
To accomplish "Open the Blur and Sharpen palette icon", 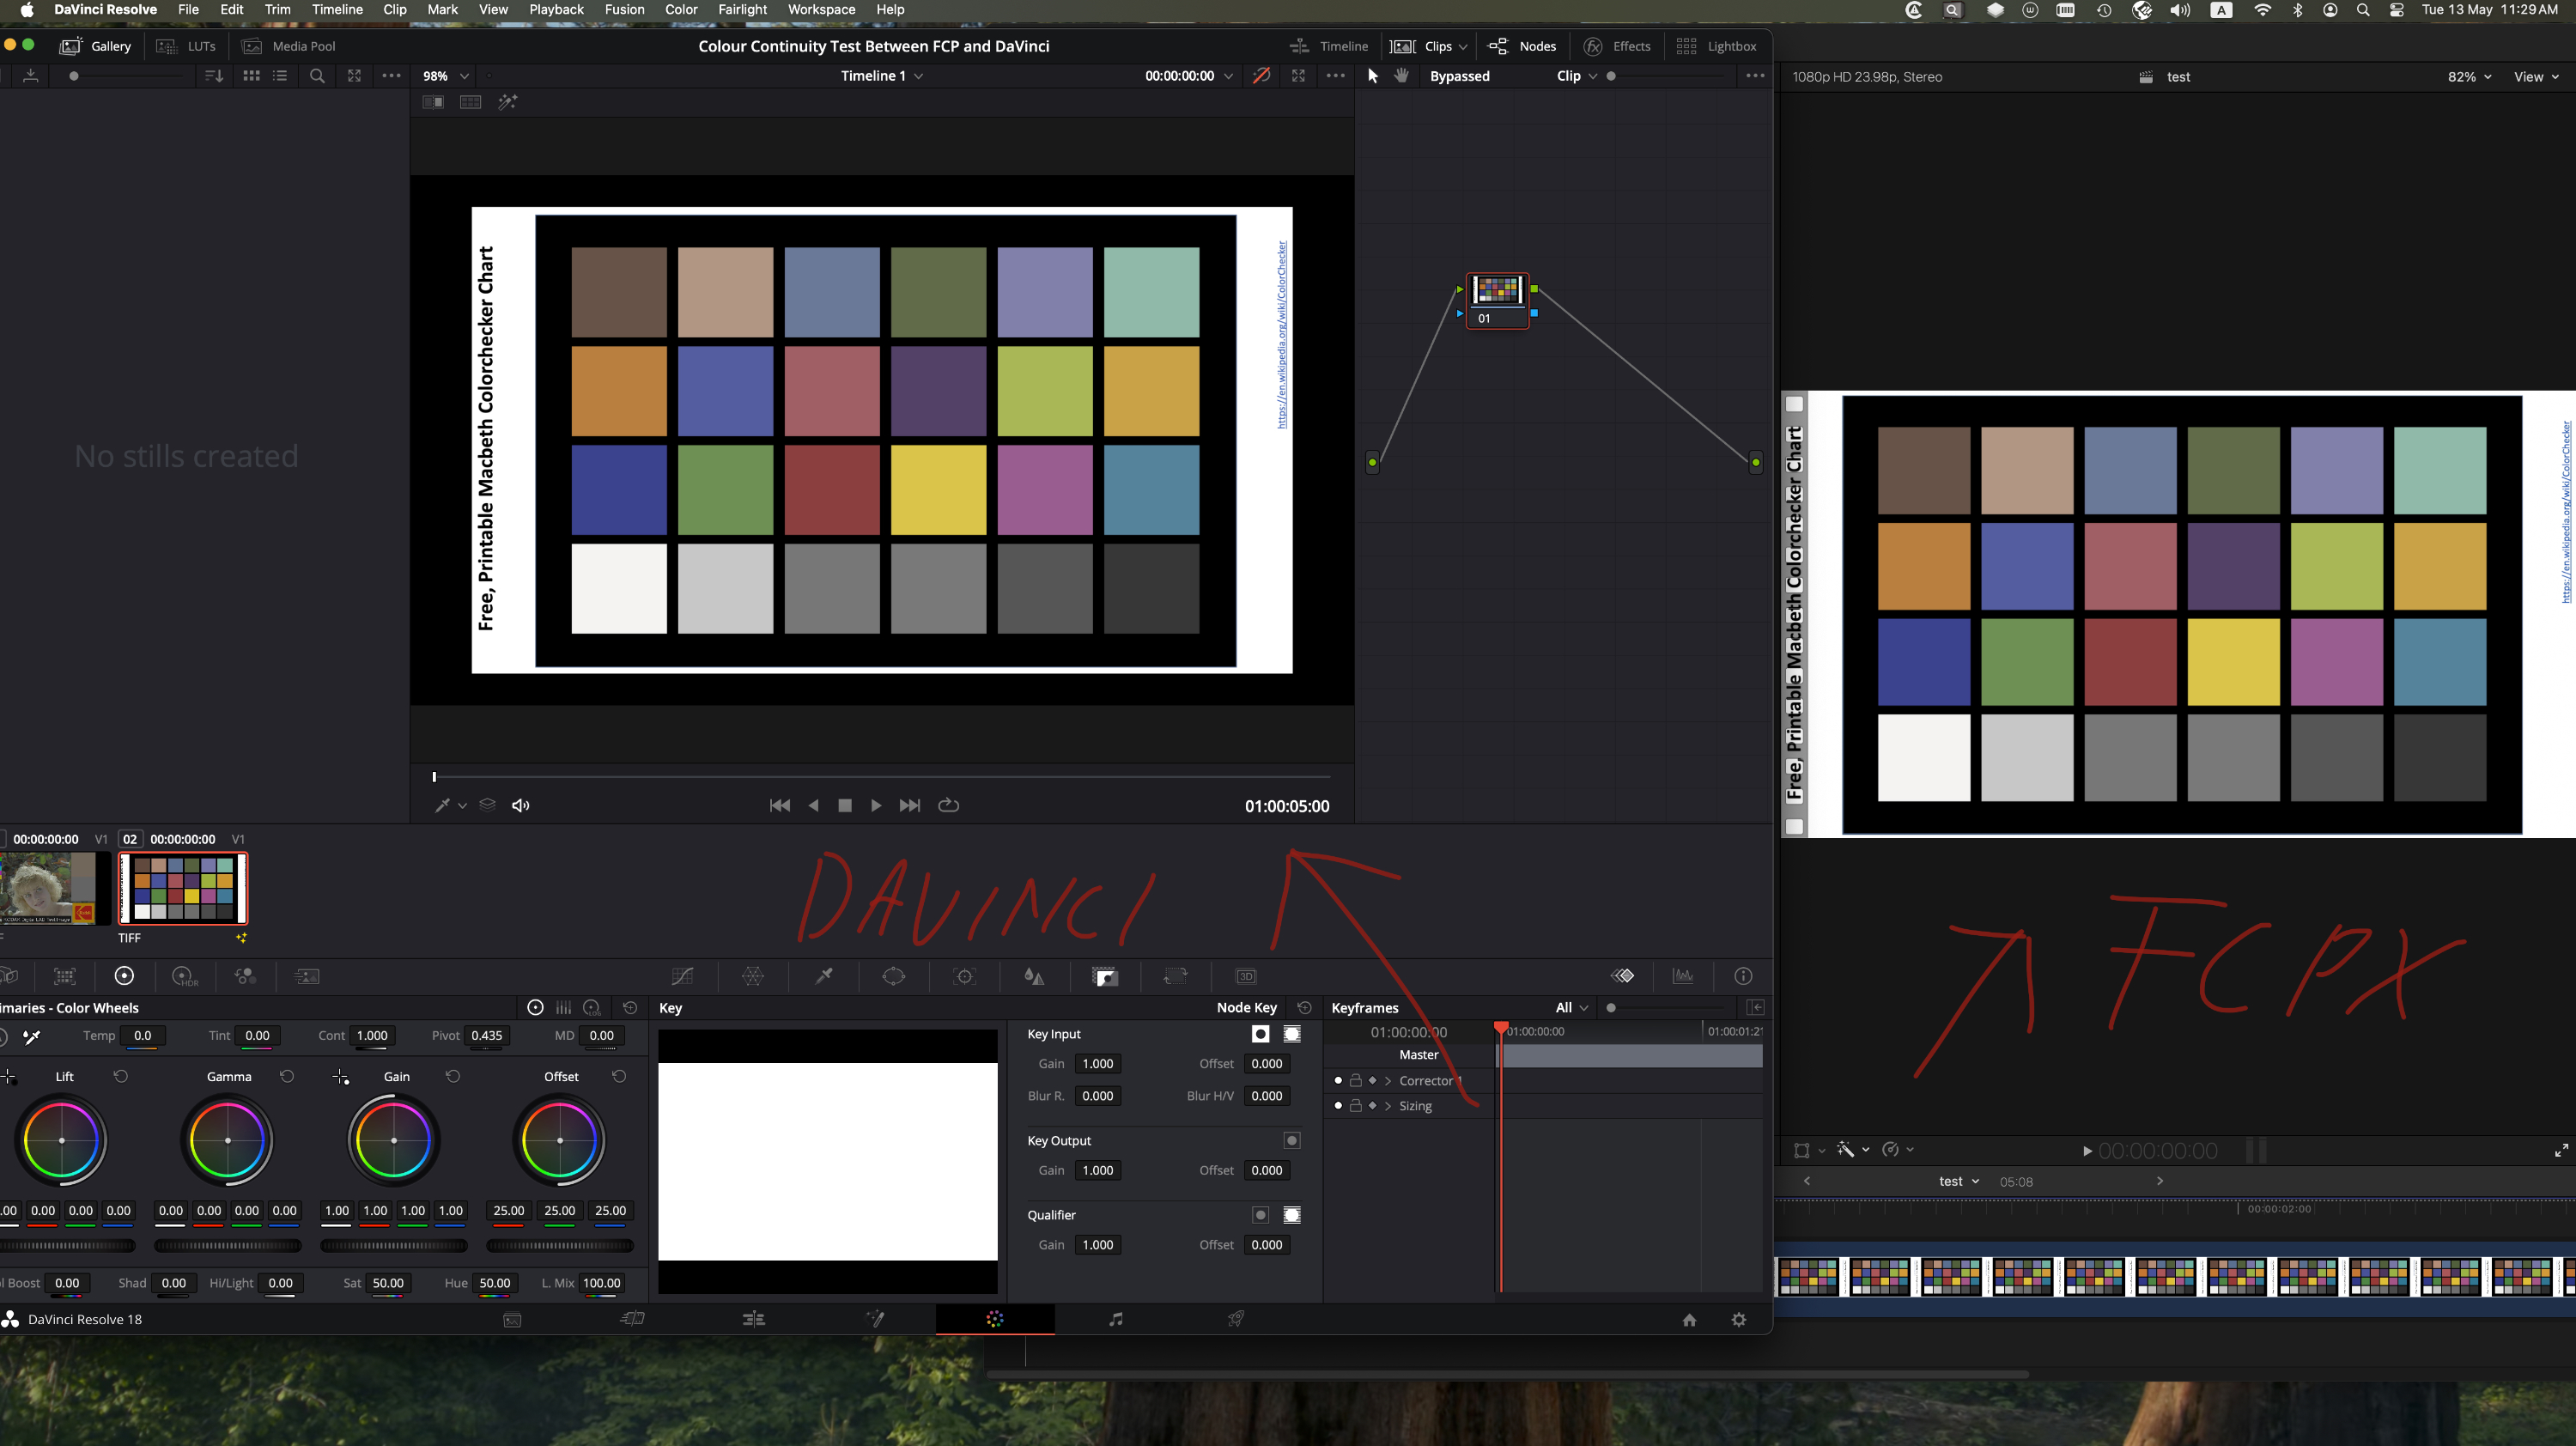I will pyautogui.click(x=1034, y=976).
